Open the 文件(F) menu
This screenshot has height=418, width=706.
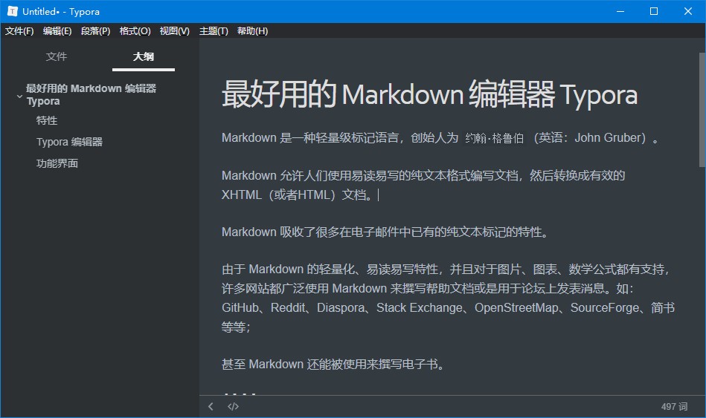click(x=19, y=31)
